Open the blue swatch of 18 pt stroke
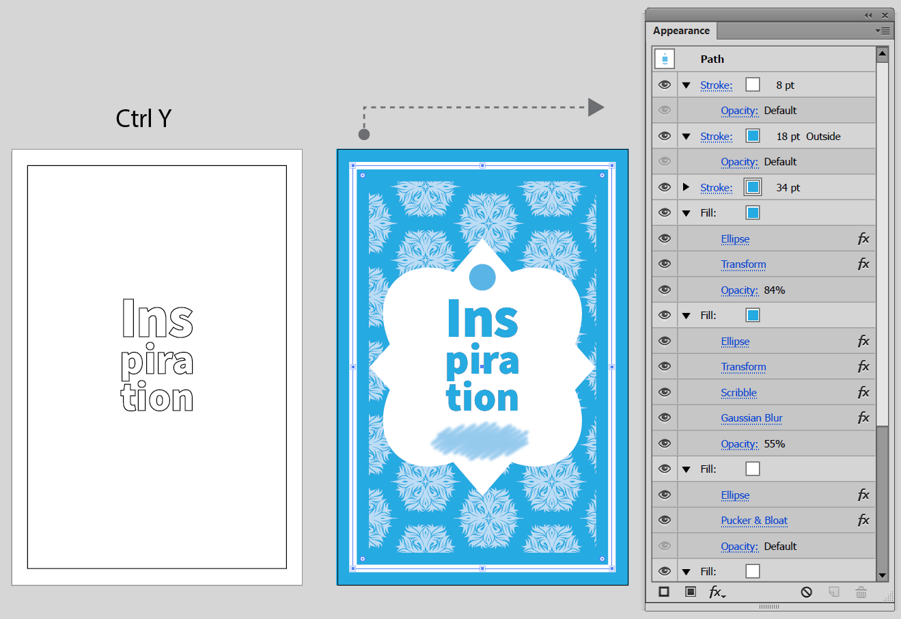The width and height of the screenshot is (901, 619). pos(753,136)
